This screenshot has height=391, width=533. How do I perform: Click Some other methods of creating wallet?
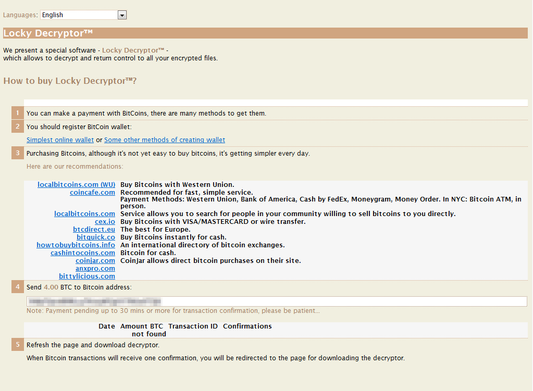click(x=165, y=140)
